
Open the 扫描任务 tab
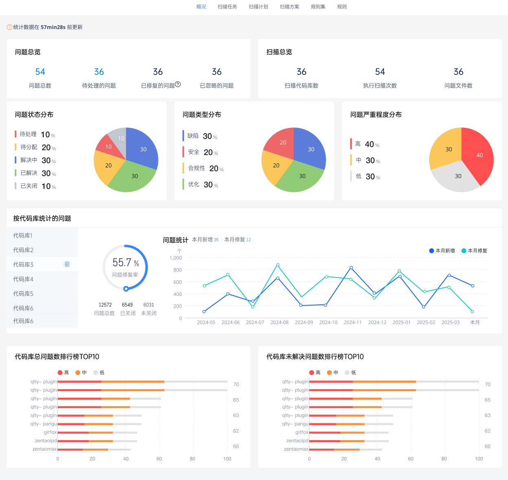(x=227, y=7)
